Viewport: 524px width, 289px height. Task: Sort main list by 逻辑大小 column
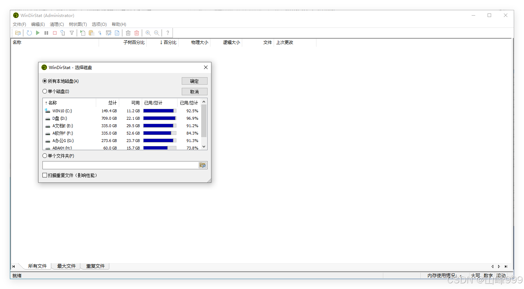(226, 42)
